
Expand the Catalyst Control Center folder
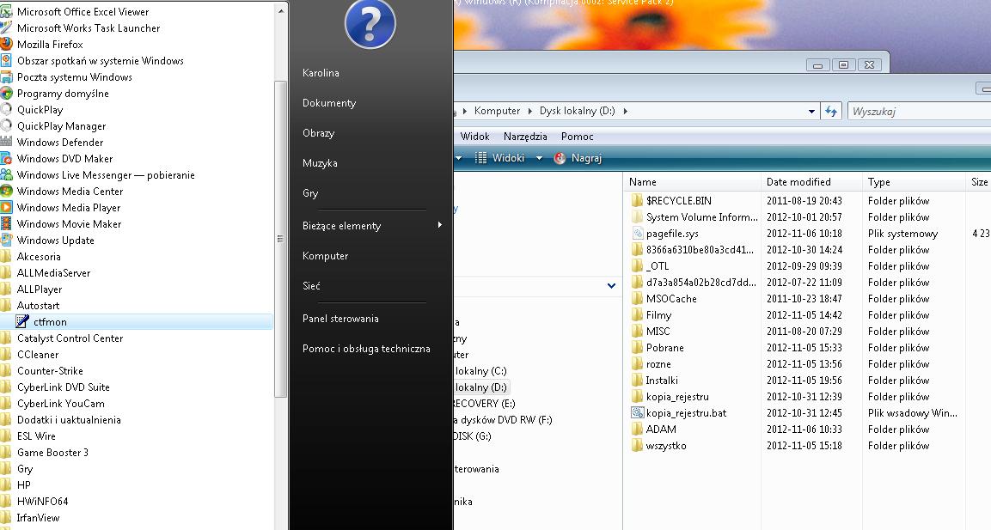pyautogui.click(x=70, y=338)
